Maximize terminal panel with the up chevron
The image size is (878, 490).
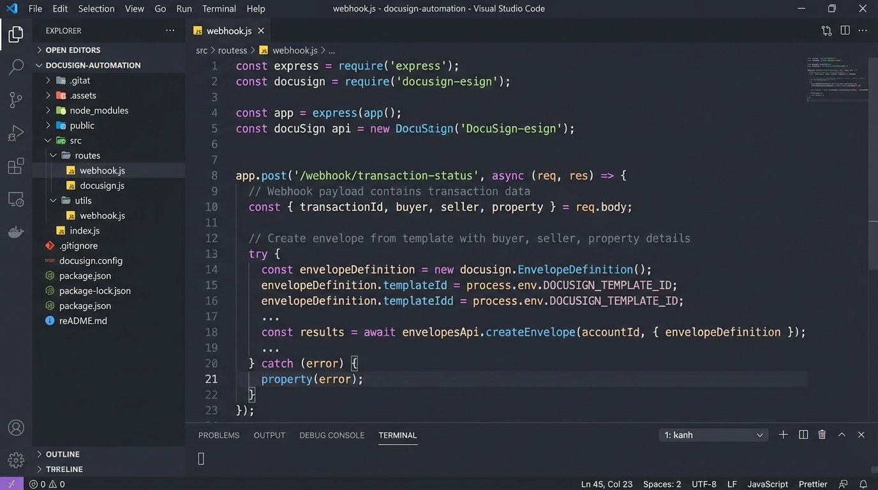[842, 435]
